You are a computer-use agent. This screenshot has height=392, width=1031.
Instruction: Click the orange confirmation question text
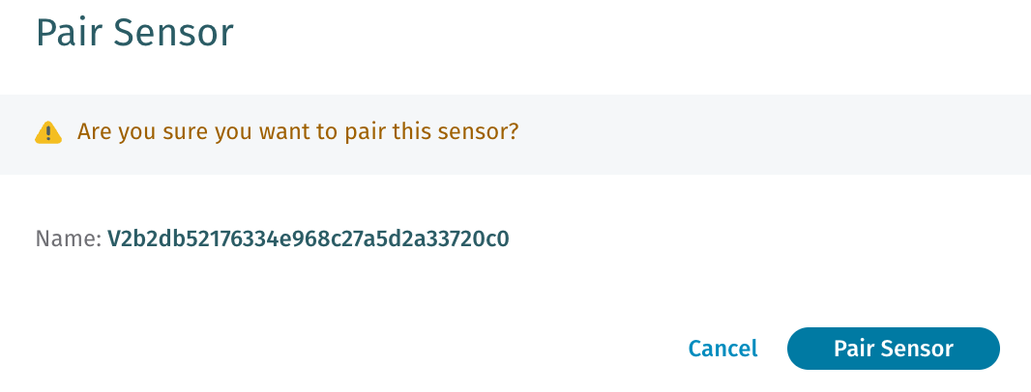pos(298,131)
